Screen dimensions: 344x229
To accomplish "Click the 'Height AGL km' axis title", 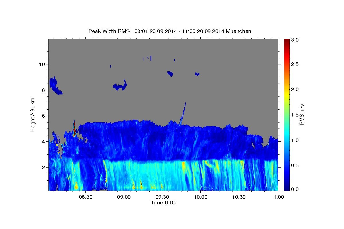I will tap(33, 114).
